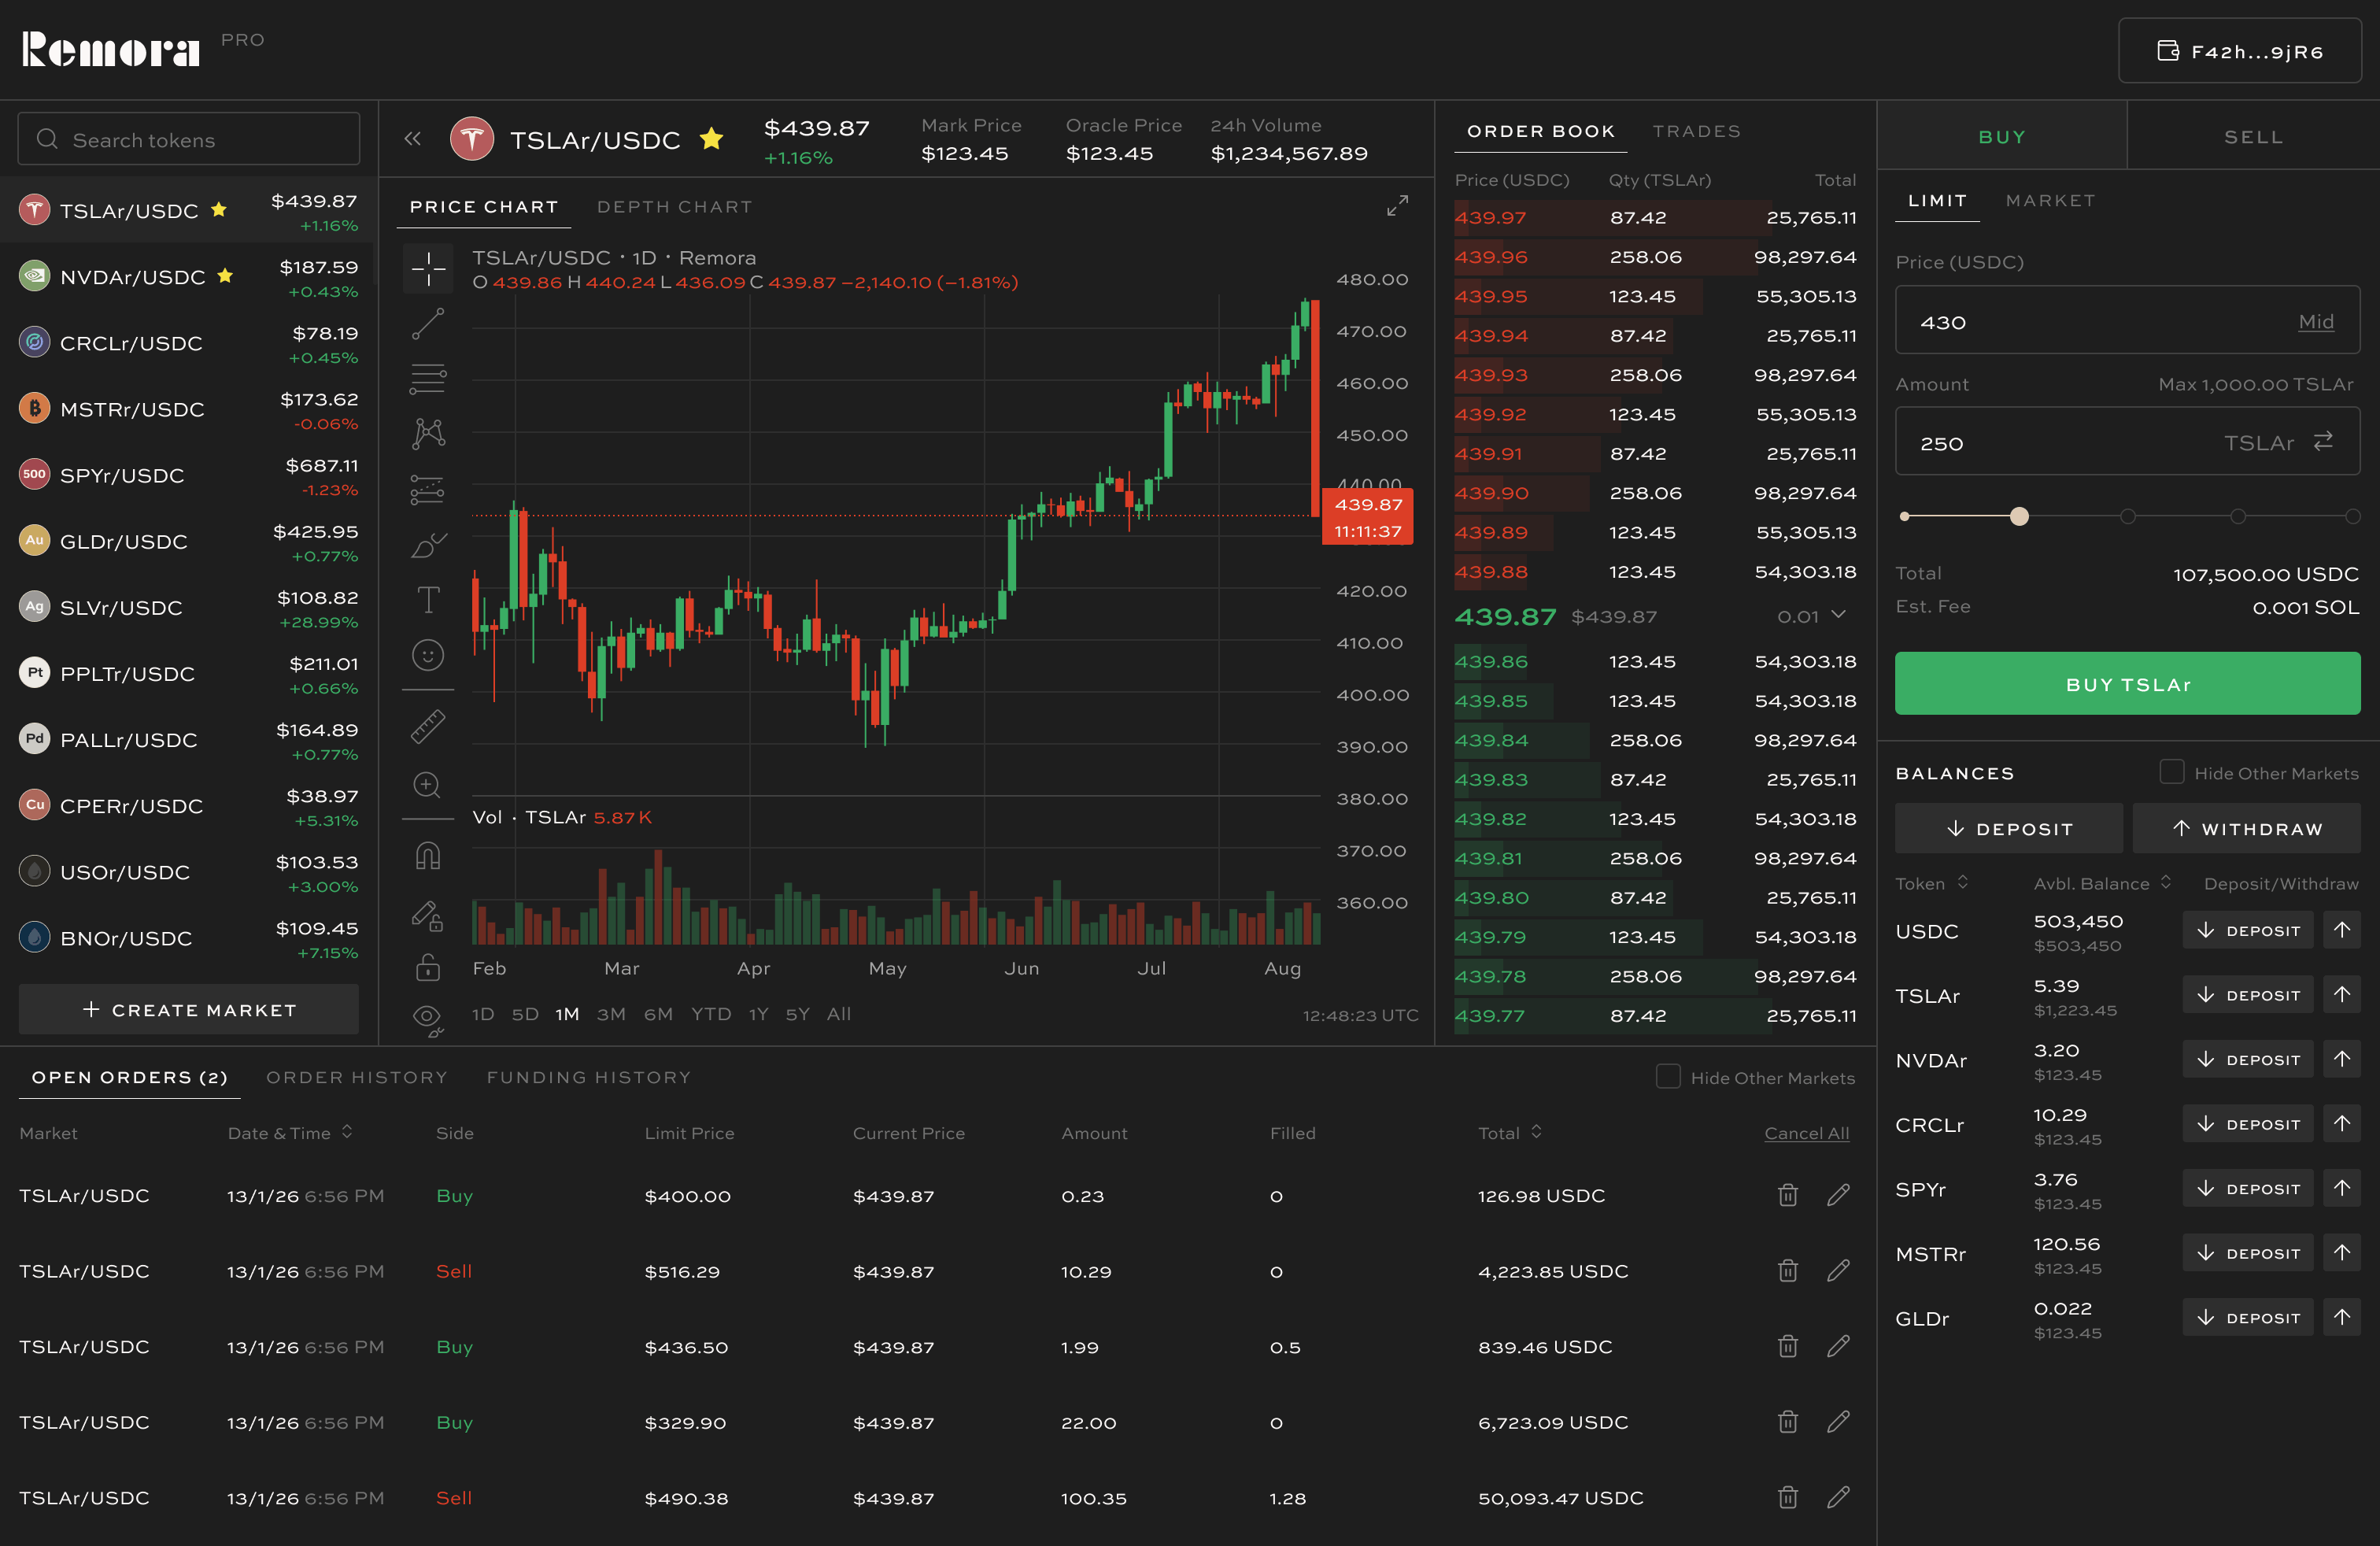Collapse the markets sidebar with double chevron

coord(413,139)
